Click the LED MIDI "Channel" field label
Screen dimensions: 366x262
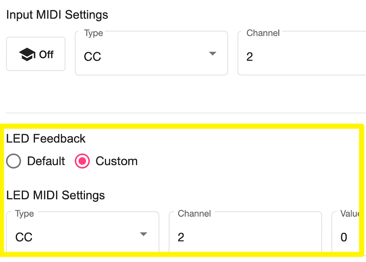coord(194,213)
